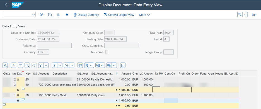The width and height of the screenshot is (261, 109).
Task: Collapse the H subtotal row
Action: [x=23, y=99]
